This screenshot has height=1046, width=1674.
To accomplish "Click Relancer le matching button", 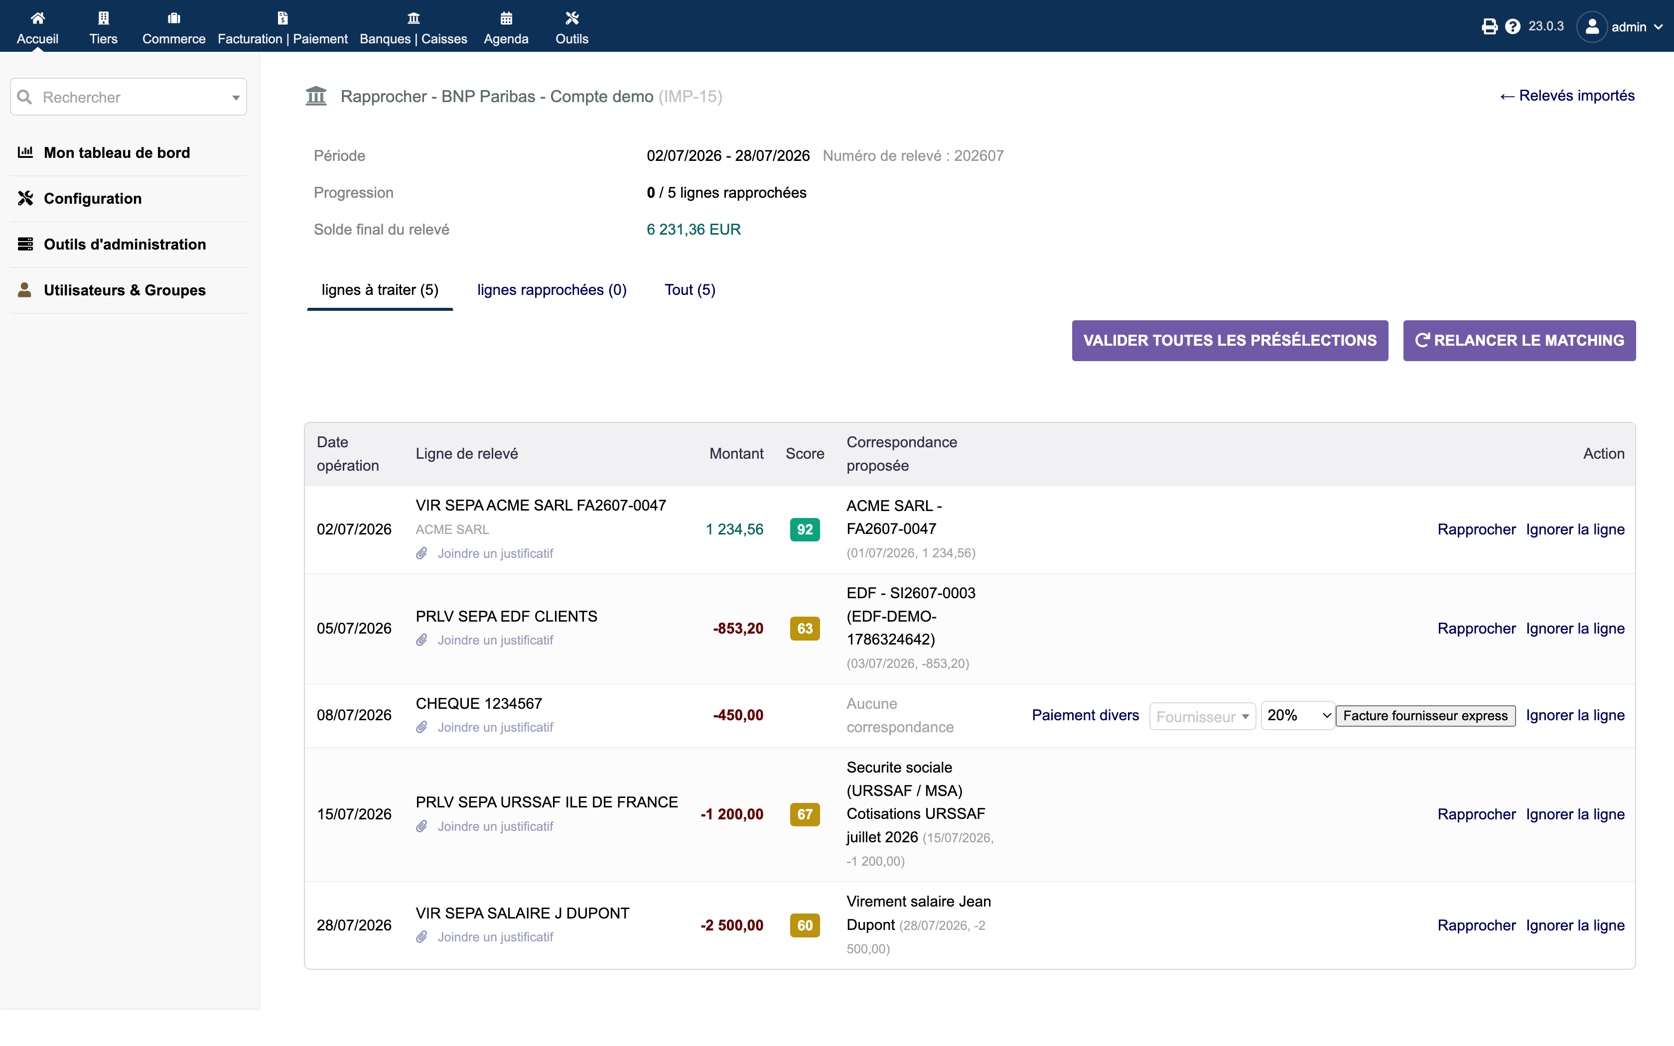I will [x=1519, y=340].
